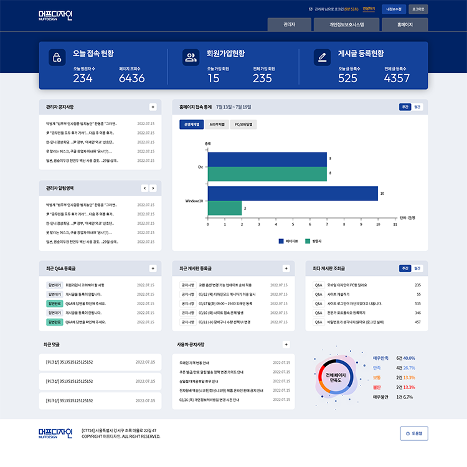Open the 개인정보보호시스템 navigation tab
The image size is (467, 467).
coord(346,24)
